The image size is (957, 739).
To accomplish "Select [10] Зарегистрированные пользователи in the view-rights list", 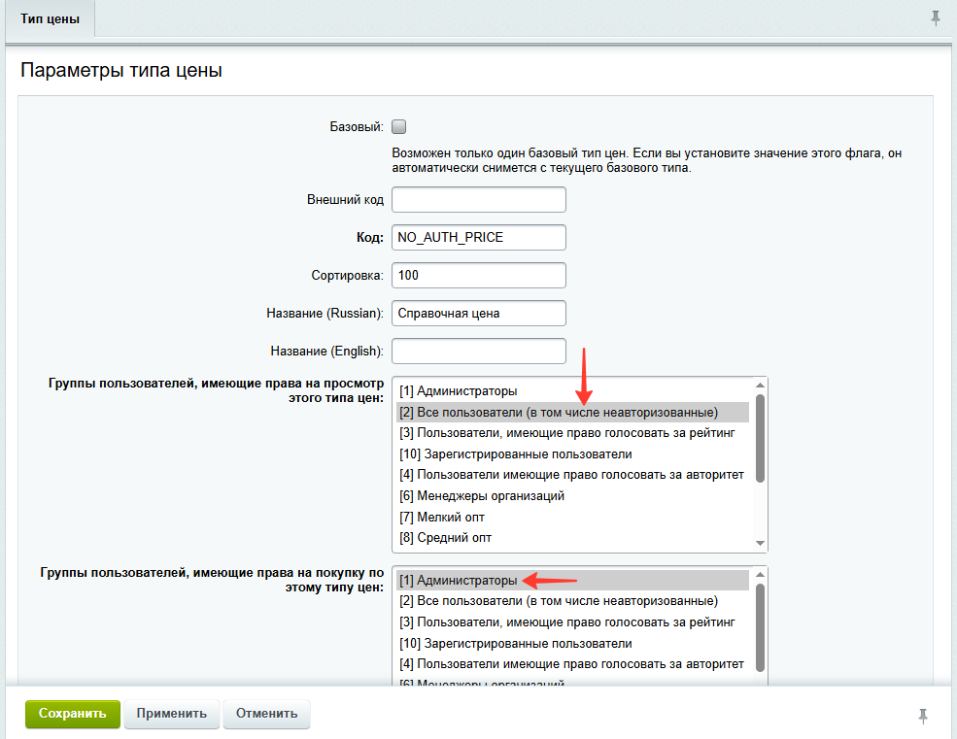I will 572,454.
